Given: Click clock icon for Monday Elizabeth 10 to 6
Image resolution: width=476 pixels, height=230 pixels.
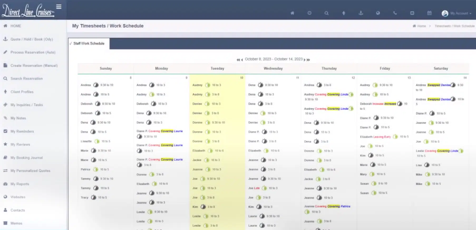Looking at the screenshot, I should click(x=154, y=184).
